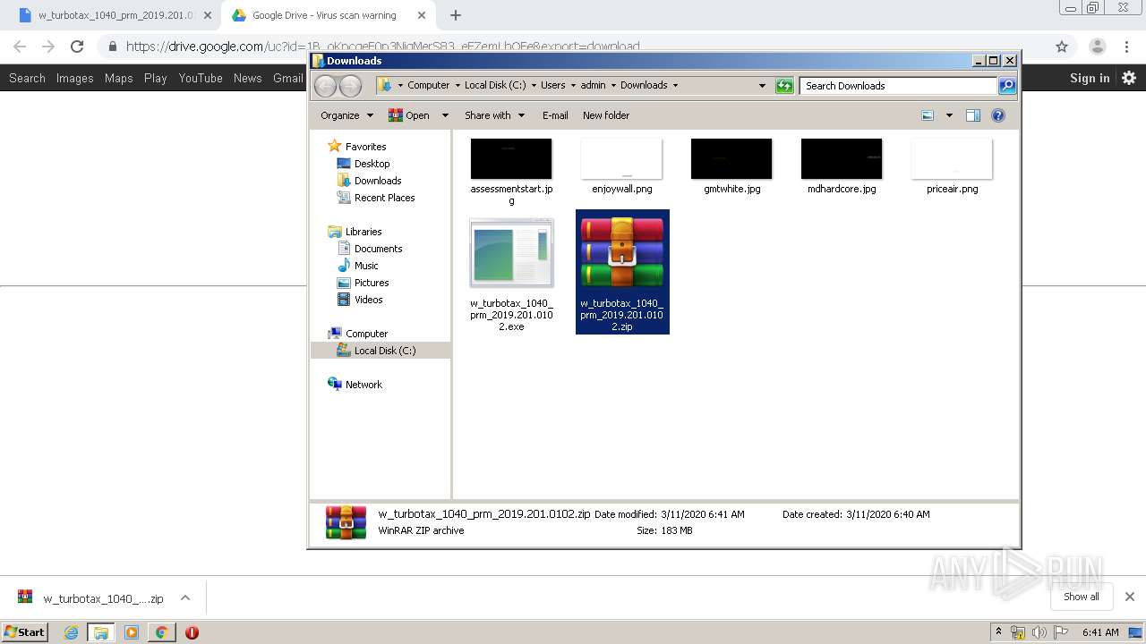The image size is (1146, 644).
Task: Select the enjoywall.png file
Action: click(x=621, y=166)
